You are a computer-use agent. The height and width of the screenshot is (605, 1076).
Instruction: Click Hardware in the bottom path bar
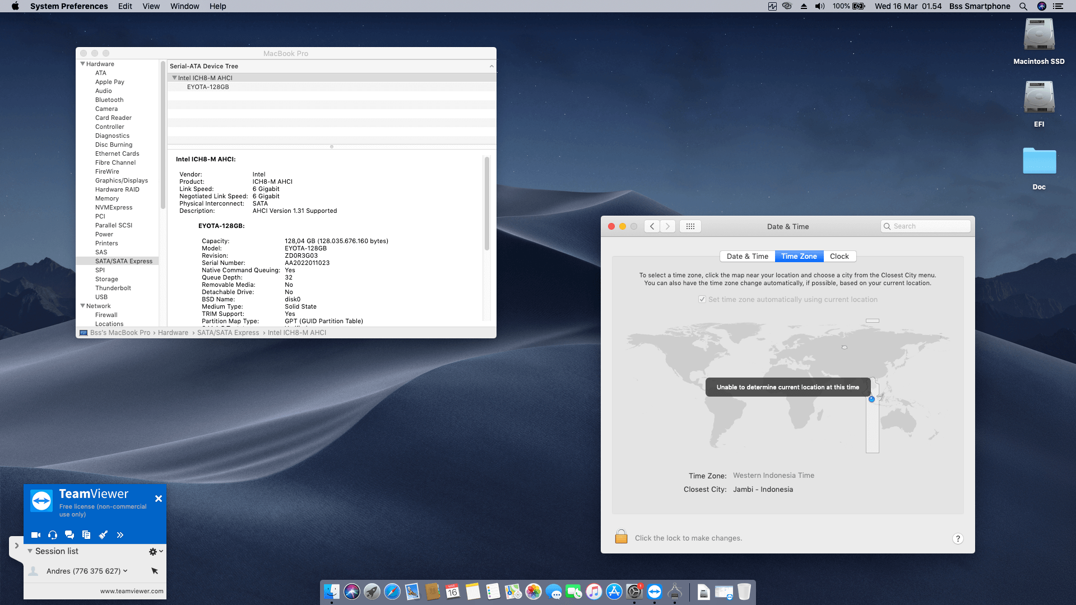[x=173, y=333]
